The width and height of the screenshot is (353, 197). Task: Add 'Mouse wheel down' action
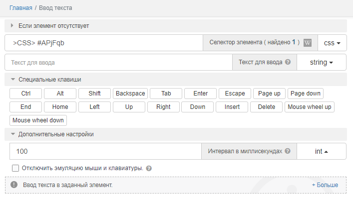click(x=38, y=120)
